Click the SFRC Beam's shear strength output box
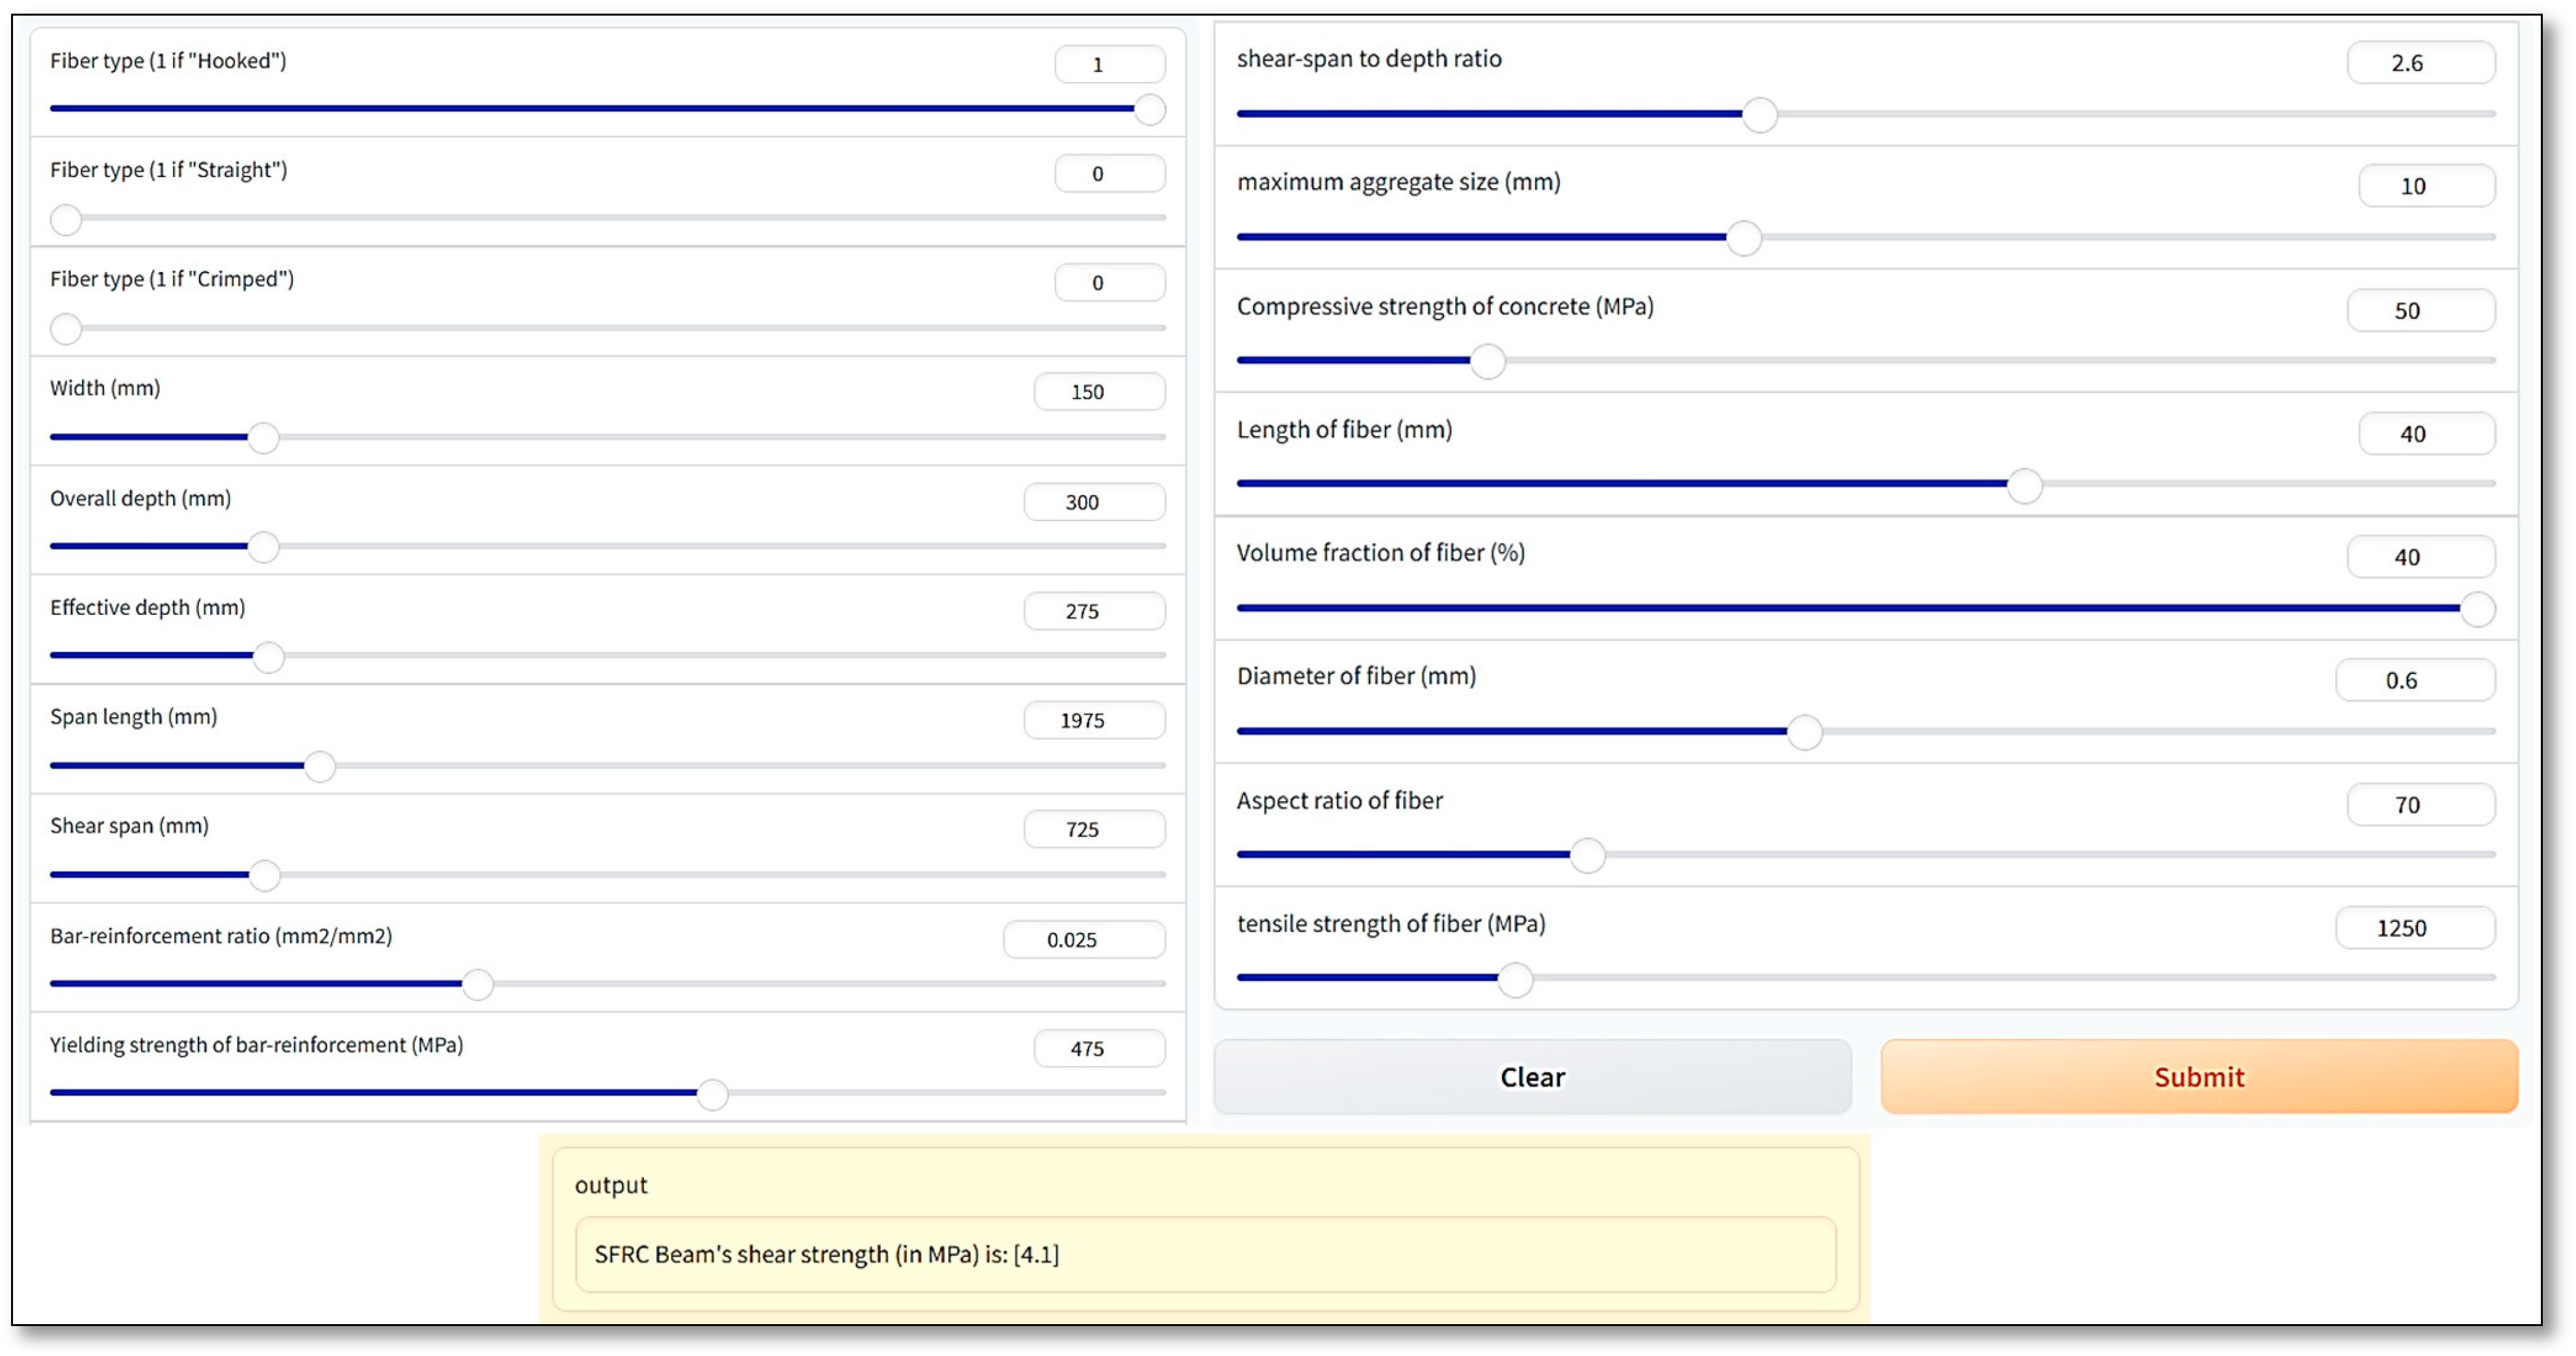This screenshot has width=2576, height=1356. [x=1204, y=1254]
